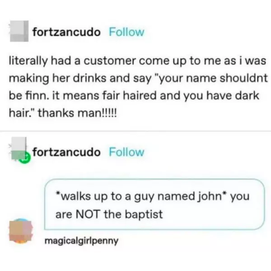Click the 'thanks man!!!!!' text
Screen dimensions: 271x271
coord(77,113)
